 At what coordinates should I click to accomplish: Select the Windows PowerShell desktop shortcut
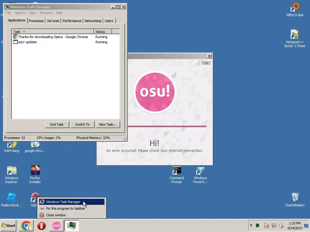point(200,175)
